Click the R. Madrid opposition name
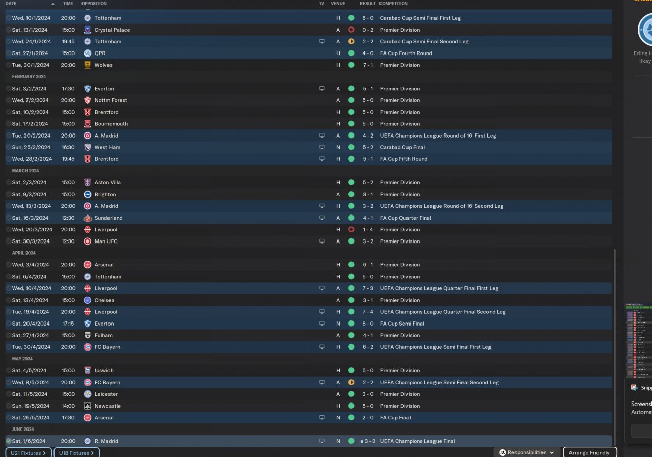652x457 pixels. coord(106,441)
